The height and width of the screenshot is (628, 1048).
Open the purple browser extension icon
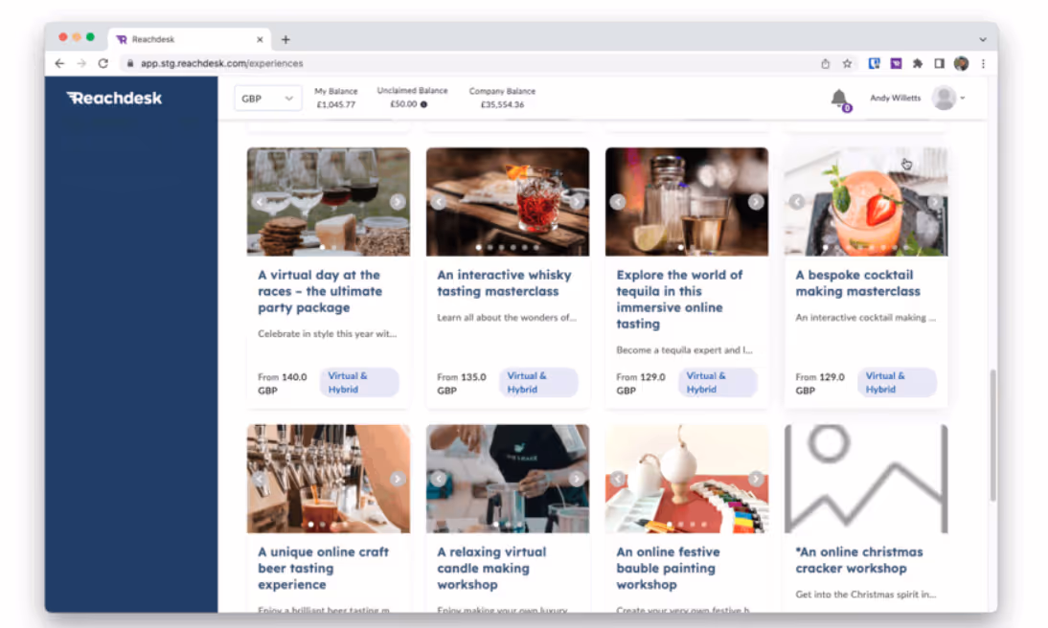(897, 63)
